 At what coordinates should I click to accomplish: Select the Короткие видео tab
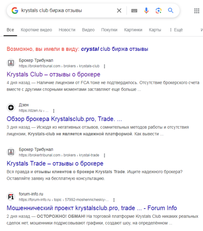pos(36,30)
